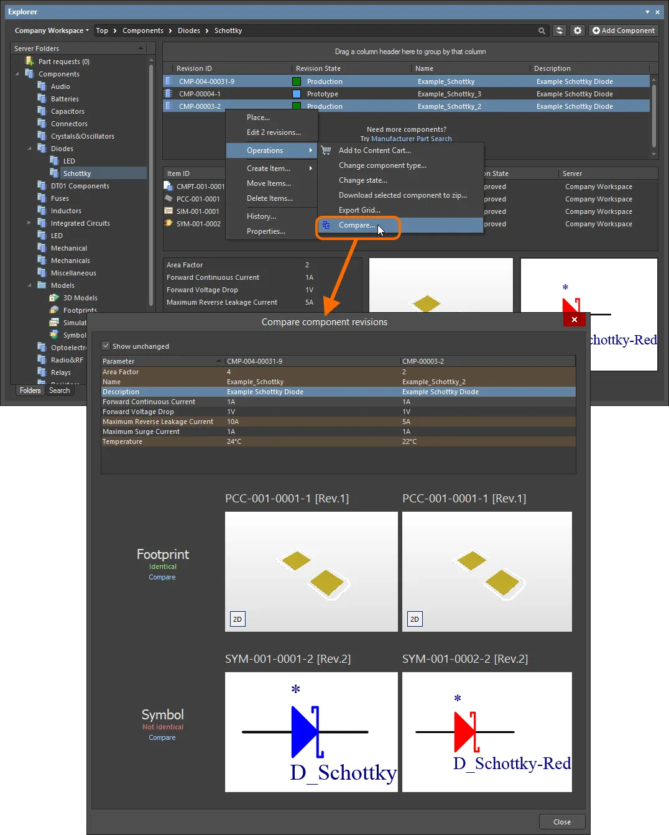The height and width of the screenshot is (835, 669).
Task: Click the simulation icon of SIM-001-0001
Action: pos(168,211)
